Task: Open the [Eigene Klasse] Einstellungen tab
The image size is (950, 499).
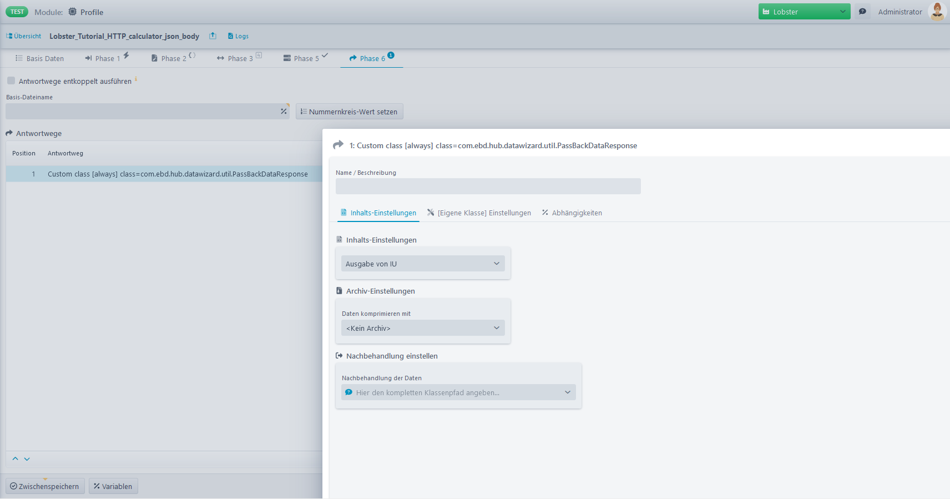Action: [479, 213]
